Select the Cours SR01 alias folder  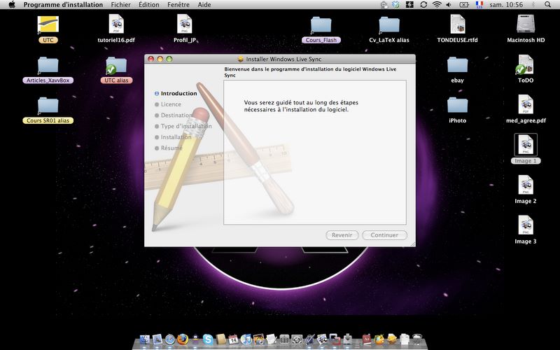48,111
